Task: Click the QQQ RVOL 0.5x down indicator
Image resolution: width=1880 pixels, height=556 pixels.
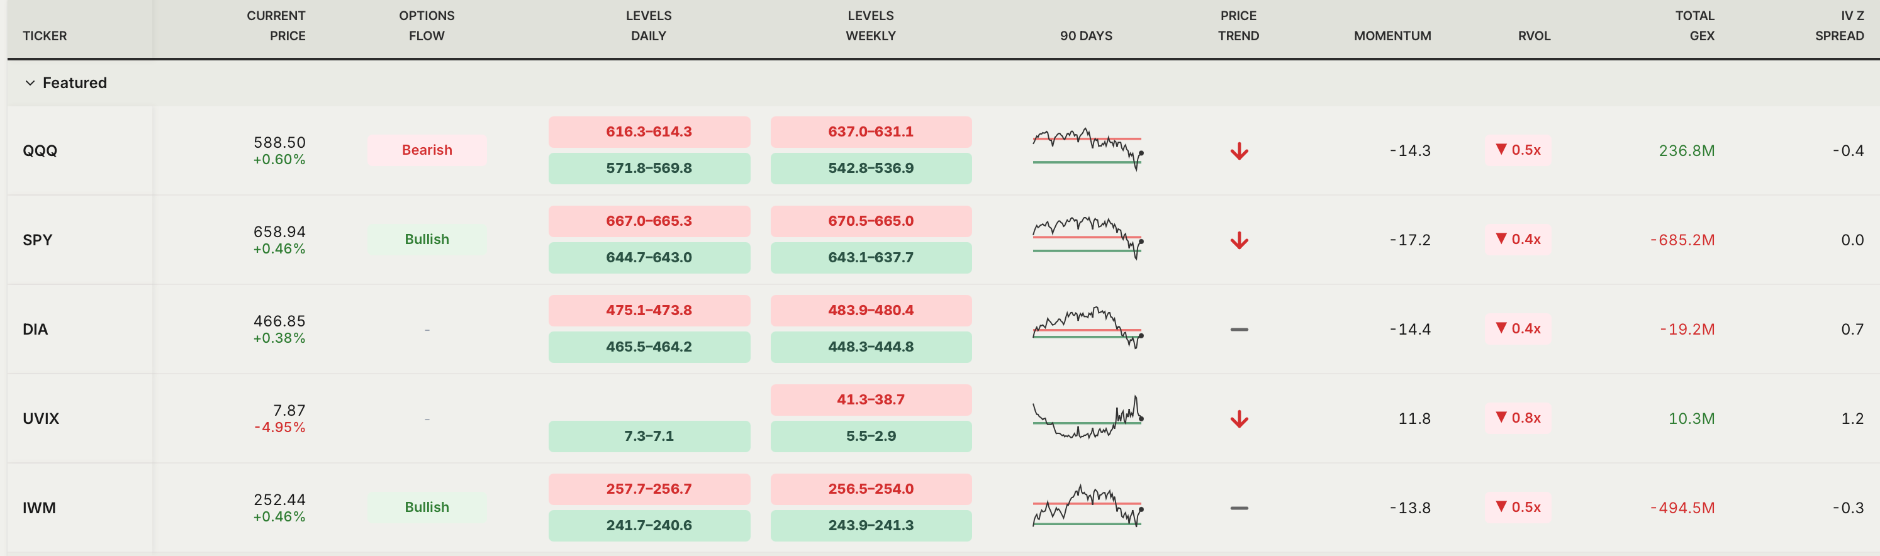Action: pos(1518,150)
